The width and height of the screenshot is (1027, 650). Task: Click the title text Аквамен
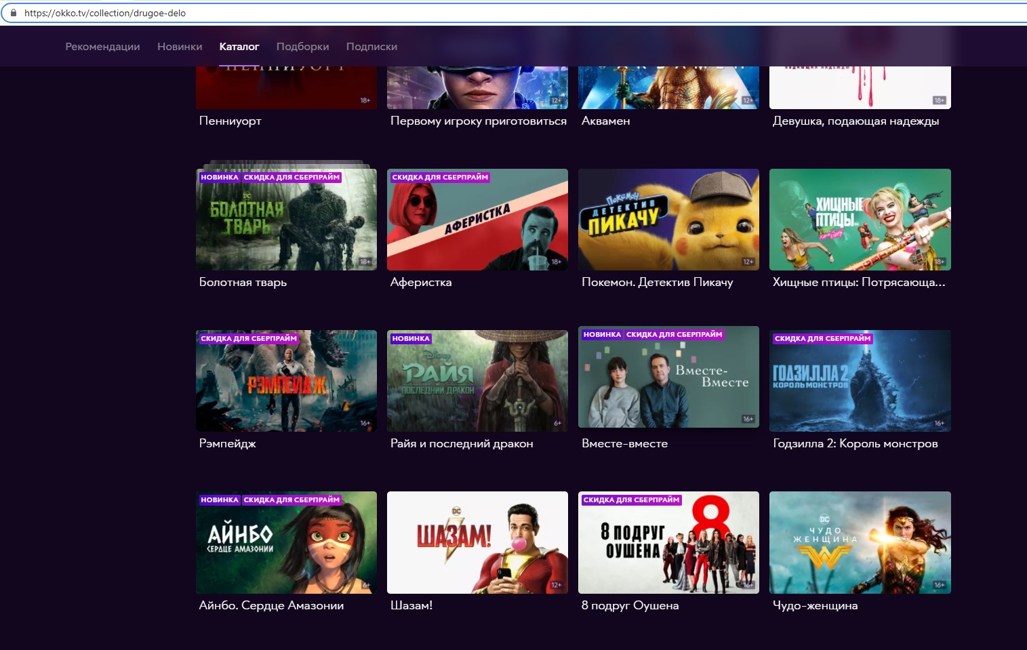pos(605,121)
